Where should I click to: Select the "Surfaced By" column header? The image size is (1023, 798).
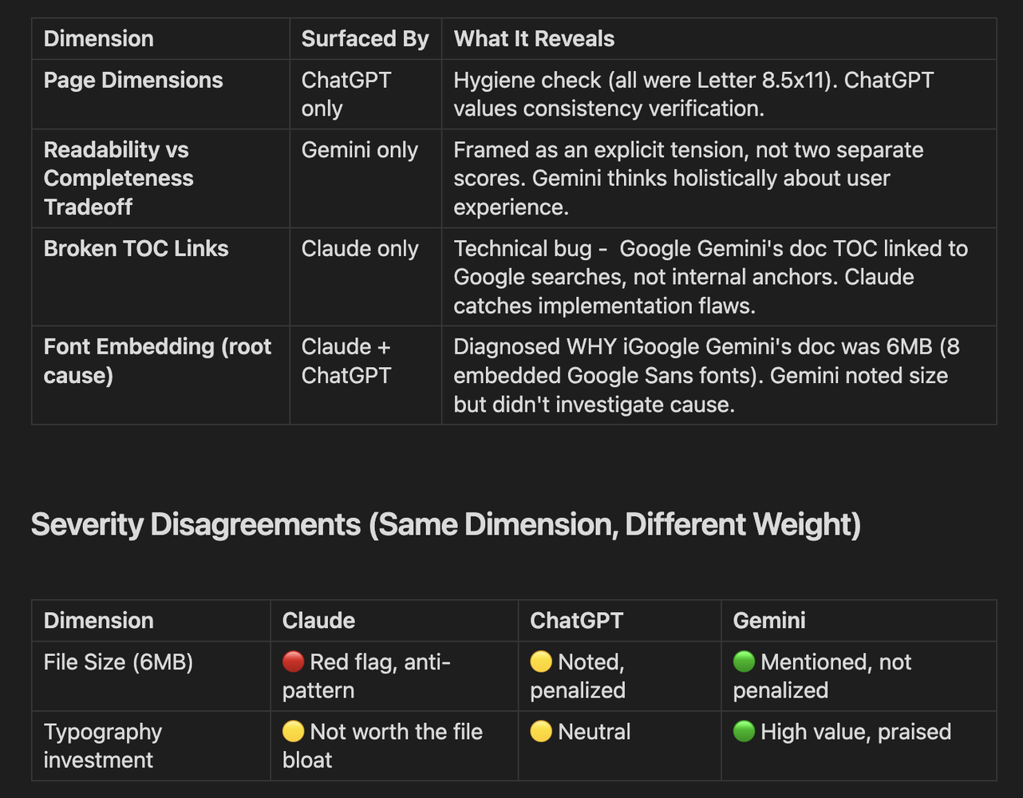pos(365,38)
